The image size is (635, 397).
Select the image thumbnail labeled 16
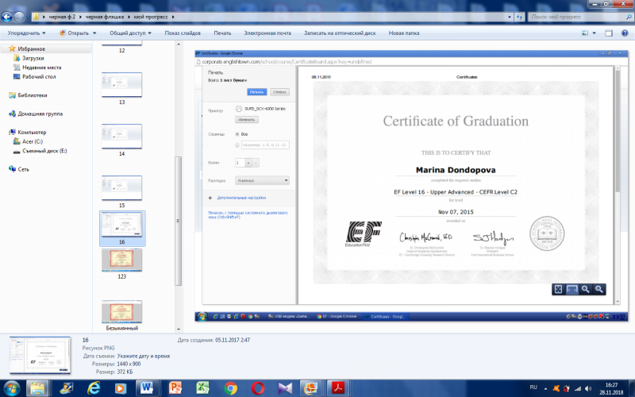122,225
